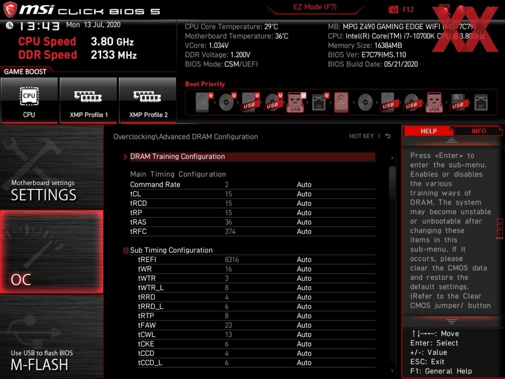Screen dimensions: 505x379
Task: Open the BIOS search magnifier icon
Action: tap(444, 10)
